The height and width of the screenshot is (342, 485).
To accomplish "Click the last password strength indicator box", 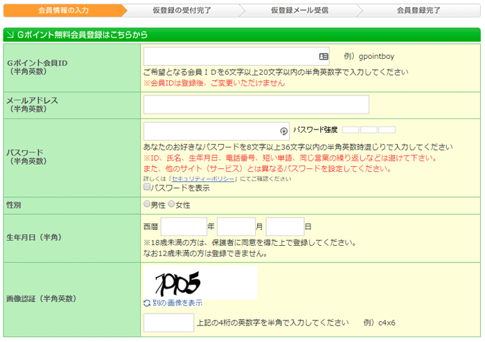I will pos(387,129).
